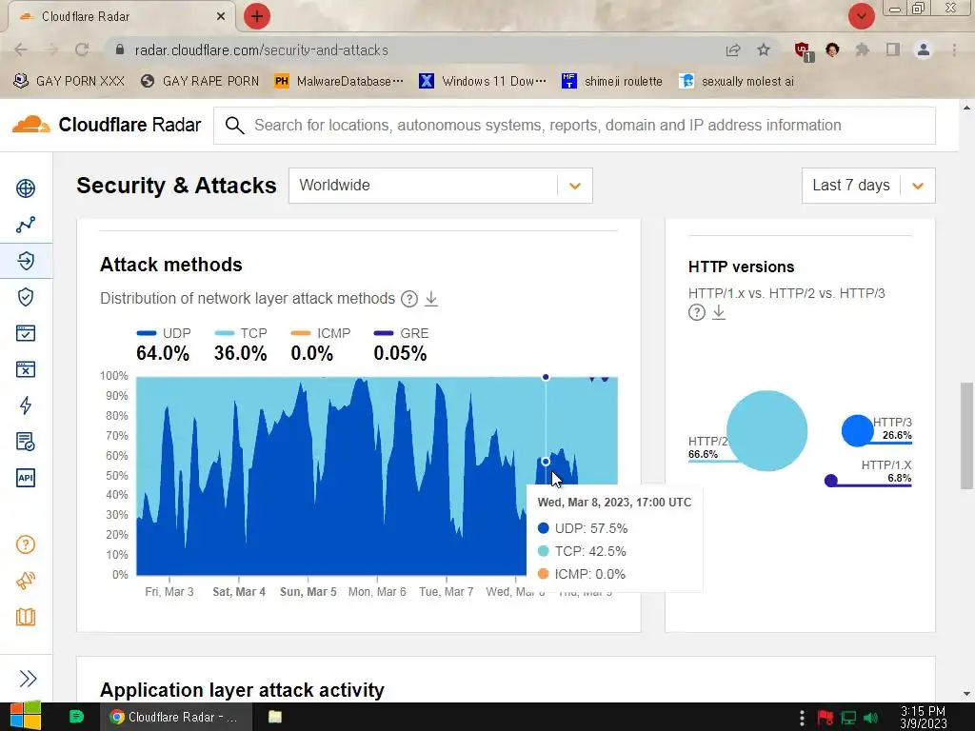The height and width of the screenshot is (731, 975).
Task: Reload the page
Action: 82,49
